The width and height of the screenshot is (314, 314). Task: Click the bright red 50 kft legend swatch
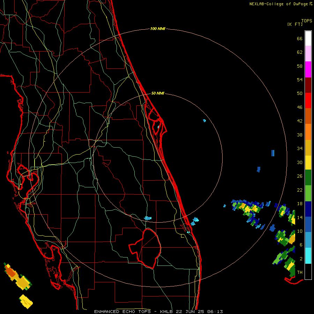[308, 100]
